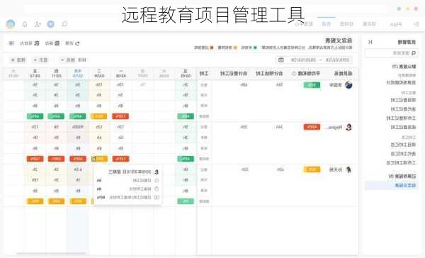The height and width of the screenshot is (258, 425).
Task: Click the avatar of member with yellow saturation badge
Action: [348, 170]
